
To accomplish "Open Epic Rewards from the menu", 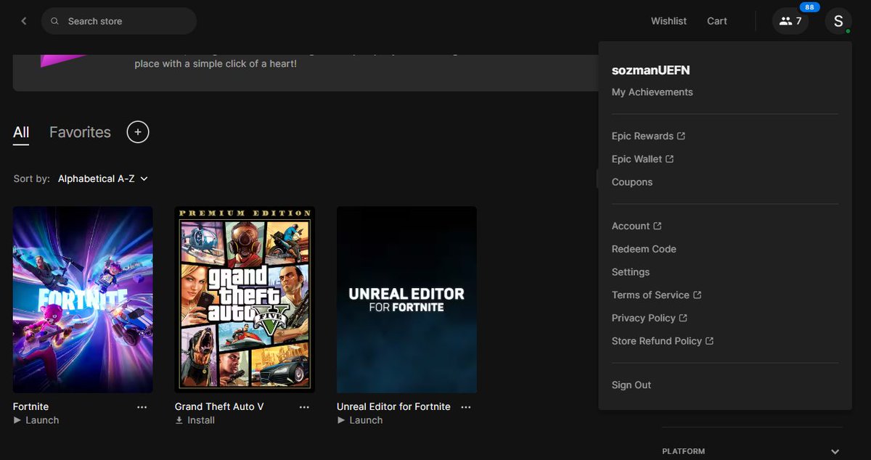I will 642,136.
